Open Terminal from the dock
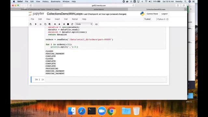This screenshot has height=117, width=208. [x=92, y=111]
